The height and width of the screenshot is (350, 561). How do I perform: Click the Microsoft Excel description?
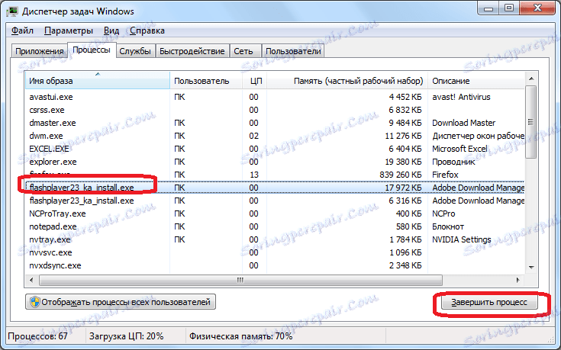459,149
